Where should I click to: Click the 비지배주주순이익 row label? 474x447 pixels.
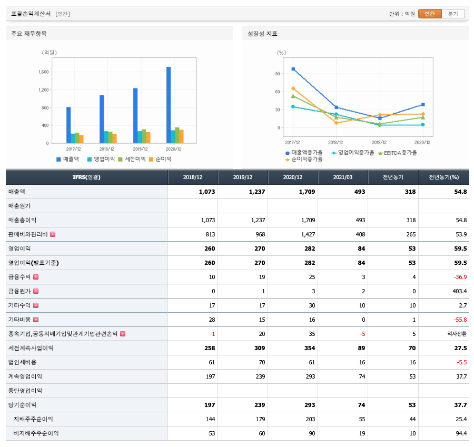click(36, 433)
